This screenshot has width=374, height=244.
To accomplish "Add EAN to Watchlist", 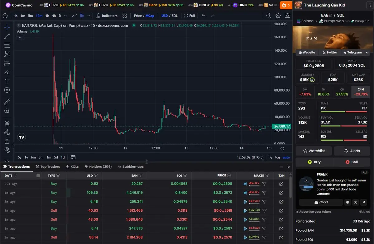I will [x=314, y=151].
